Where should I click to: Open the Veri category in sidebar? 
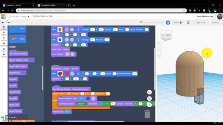pyautogui.click(x=4, y=50)
